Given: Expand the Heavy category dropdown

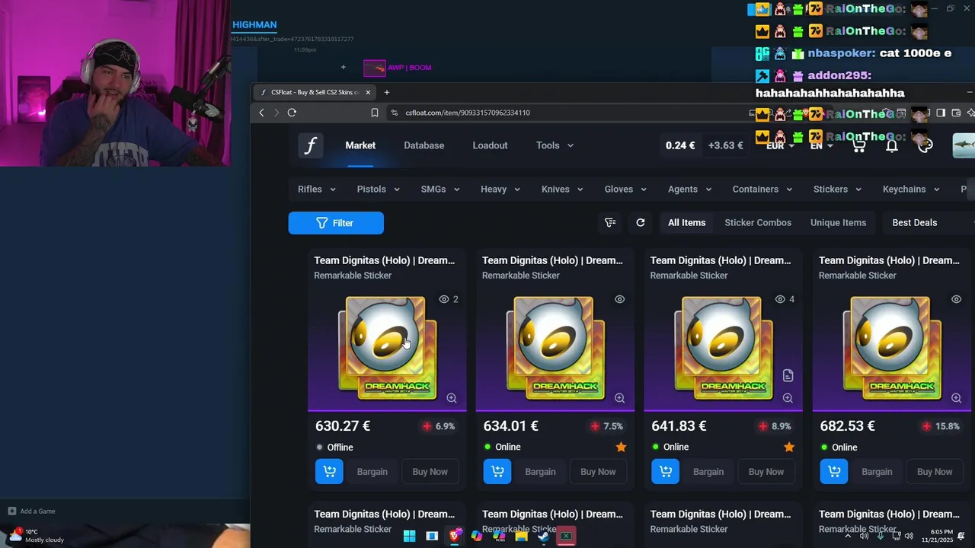Looking at the screenshot, I should (x=500, y=189).
